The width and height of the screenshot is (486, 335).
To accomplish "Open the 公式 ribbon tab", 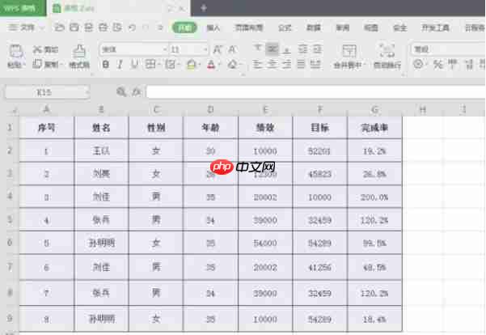I will coord(285,28).
